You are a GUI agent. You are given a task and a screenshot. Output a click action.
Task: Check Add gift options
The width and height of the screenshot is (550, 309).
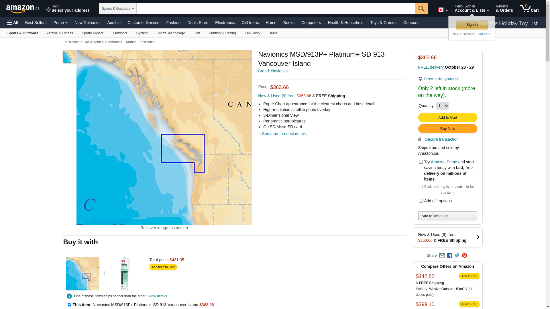click(x=421, y=201)
